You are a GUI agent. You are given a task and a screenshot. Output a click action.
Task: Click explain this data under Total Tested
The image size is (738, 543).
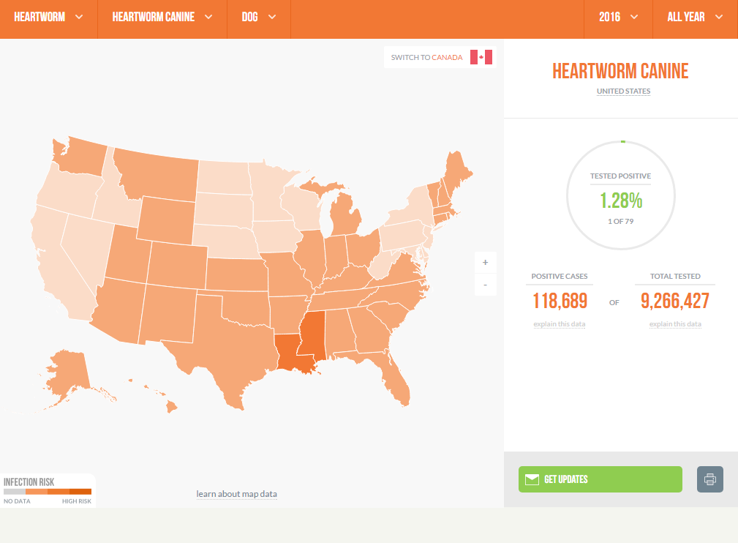pos(675,324)
